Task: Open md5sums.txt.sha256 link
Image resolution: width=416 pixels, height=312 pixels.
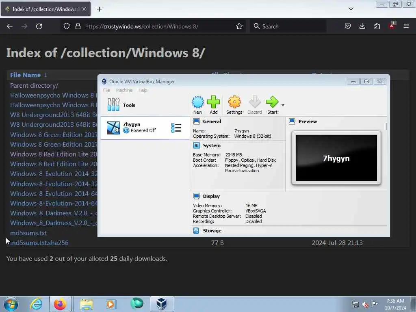Action: pyautogui.click(x=39, y=243)
